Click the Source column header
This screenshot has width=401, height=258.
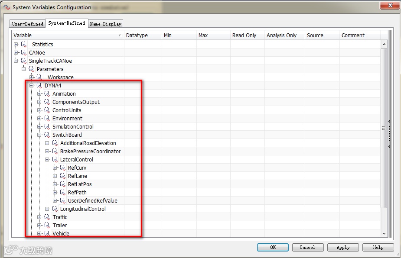tap(322, 35)
